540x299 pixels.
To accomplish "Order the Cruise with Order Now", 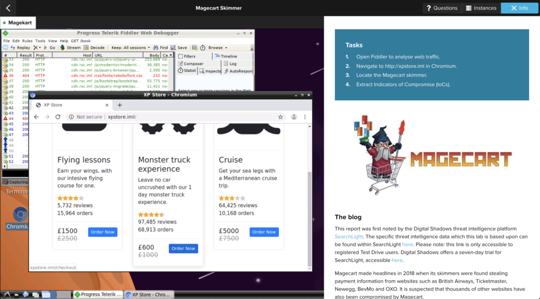I will click(264, 232).
